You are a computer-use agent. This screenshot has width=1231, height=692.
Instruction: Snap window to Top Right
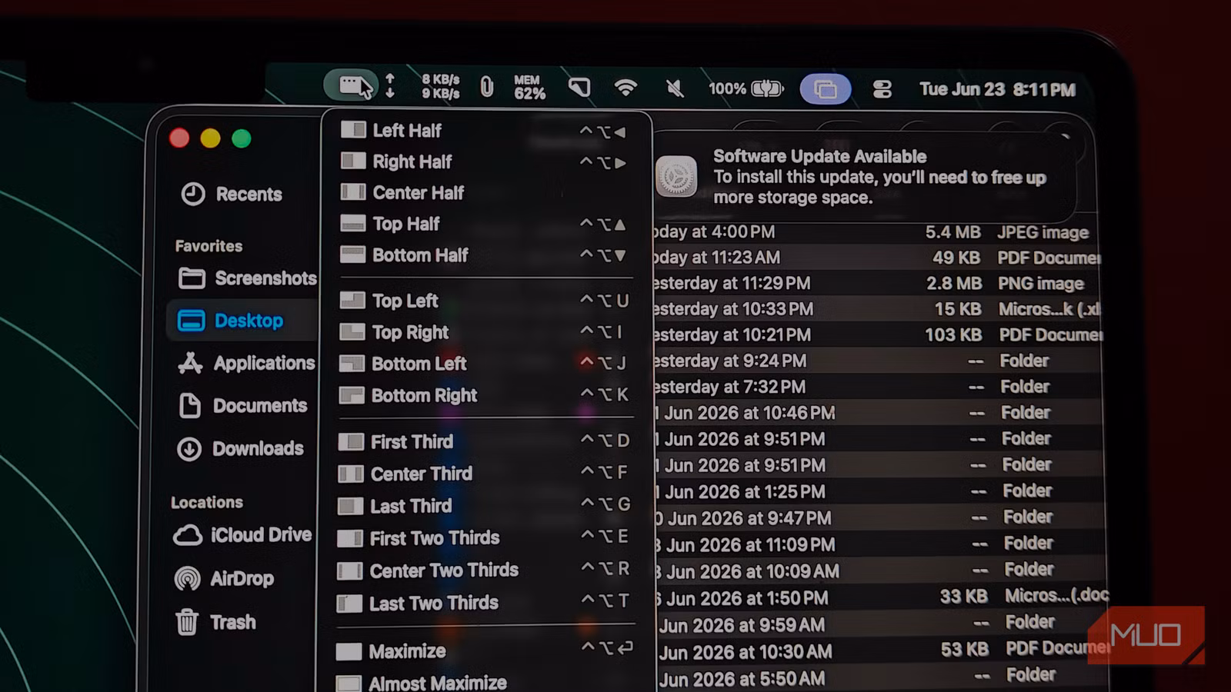pyautogui.click(x=486, y=332)
